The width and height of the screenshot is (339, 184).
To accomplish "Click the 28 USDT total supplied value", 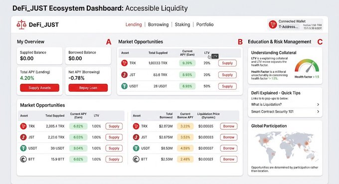I will pos(160,86).
